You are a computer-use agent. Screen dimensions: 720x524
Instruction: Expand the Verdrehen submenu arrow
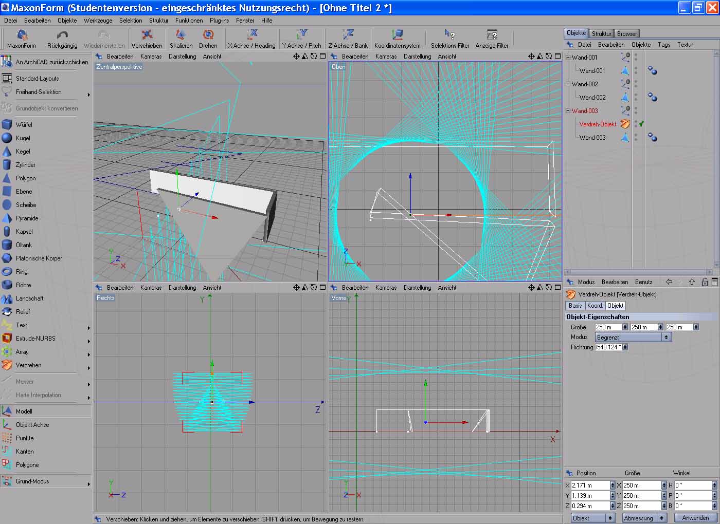(x=88, y=368)
